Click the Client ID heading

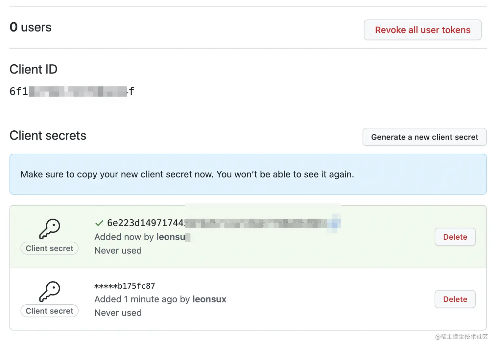click(34, 69)
